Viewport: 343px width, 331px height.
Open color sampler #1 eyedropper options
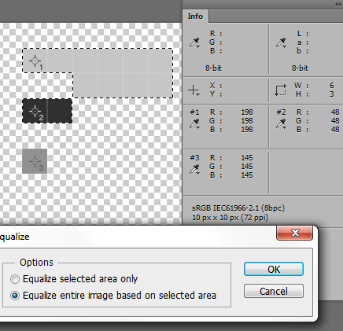[194, 123]
